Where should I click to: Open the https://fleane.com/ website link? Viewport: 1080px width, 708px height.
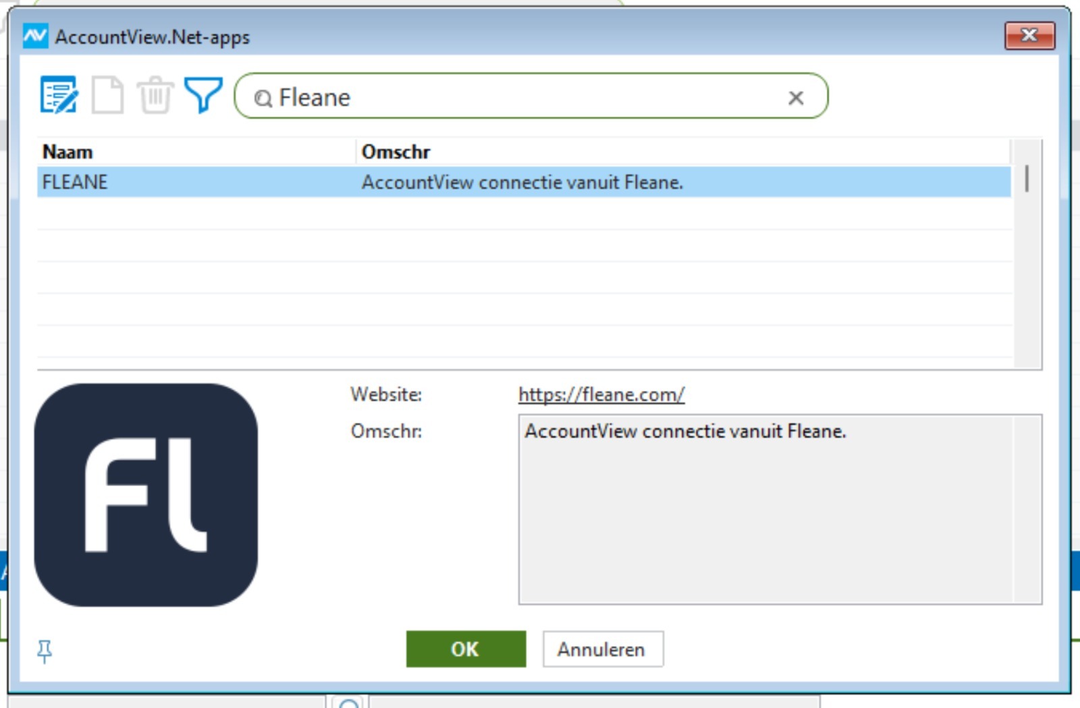tap(601, 394)
